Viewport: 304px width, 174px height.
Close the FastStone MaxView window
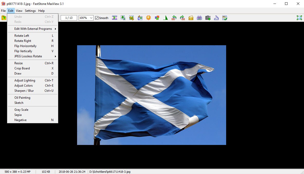click(298, 4)
